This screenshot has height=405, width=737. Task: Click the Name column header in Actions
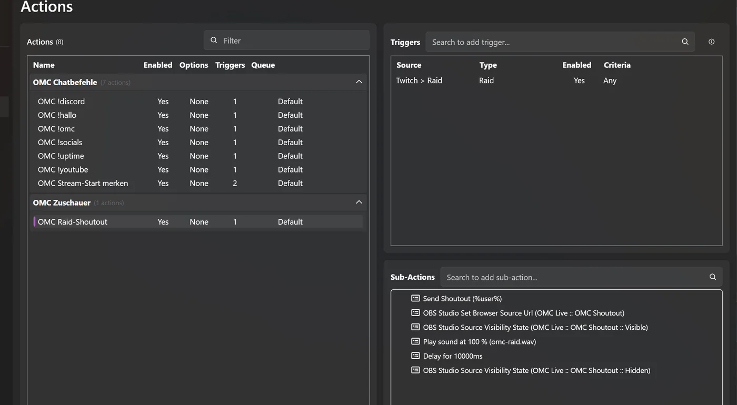coord(44,65)
